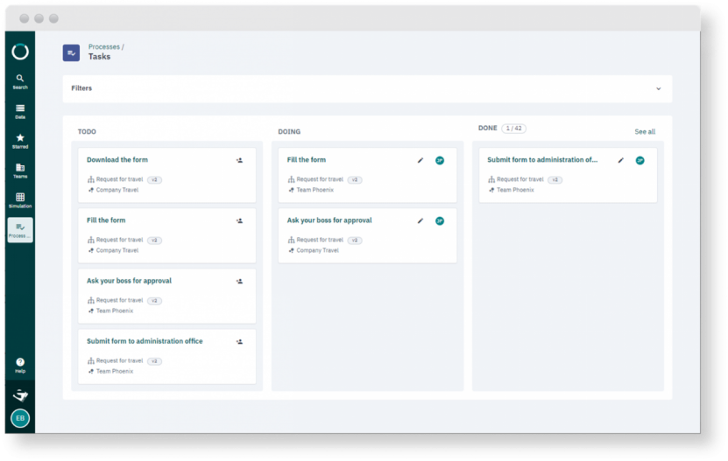Expand the Filters panel chevron

pyautogui.click(x=659, y=88)
